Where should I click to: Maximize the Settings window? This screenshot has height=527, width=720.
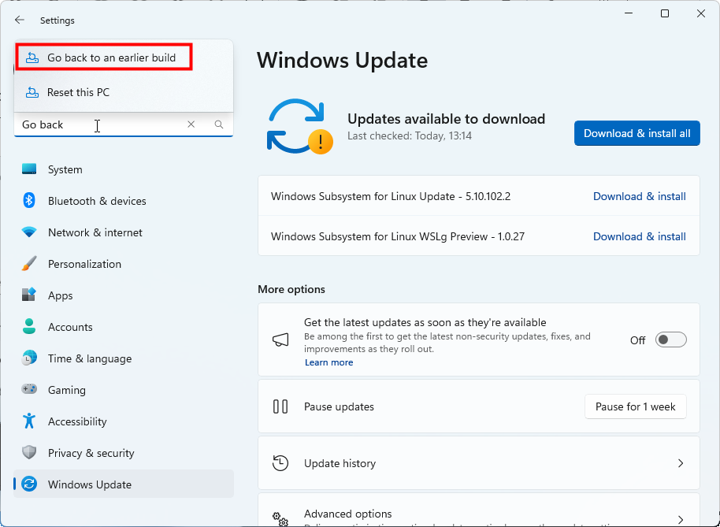tap(664, 13)
